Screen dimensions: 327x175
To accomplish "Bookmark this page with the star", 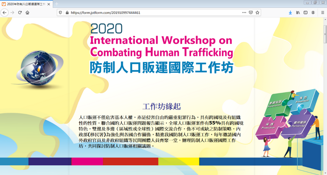I will pyautogui.click(x=257, y=13).
